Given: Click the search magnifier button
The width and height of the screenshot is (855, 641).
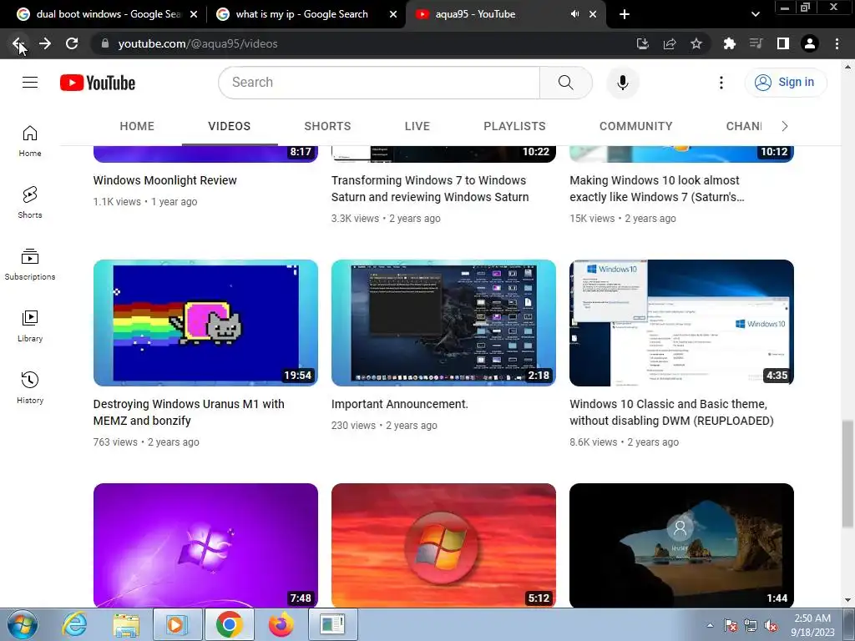Looking at the screenshot, I should tap(565, 83).
